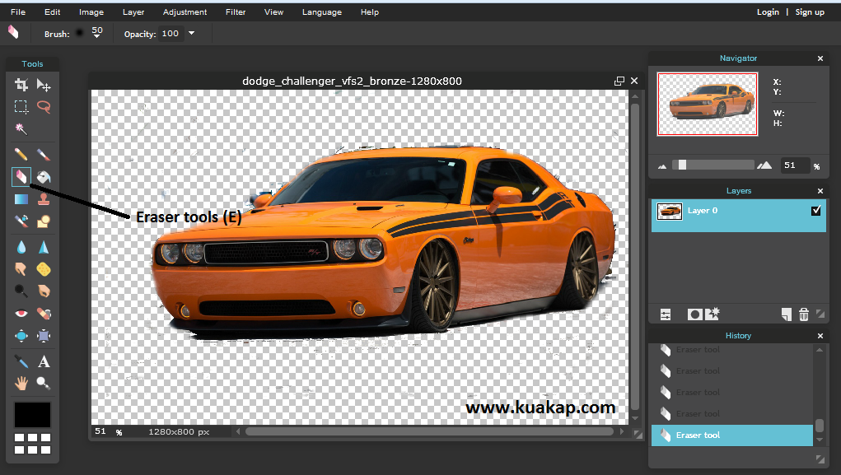841x475 pixels.
Task: Select the Magic Wand tool
Action: pos(21,128)
